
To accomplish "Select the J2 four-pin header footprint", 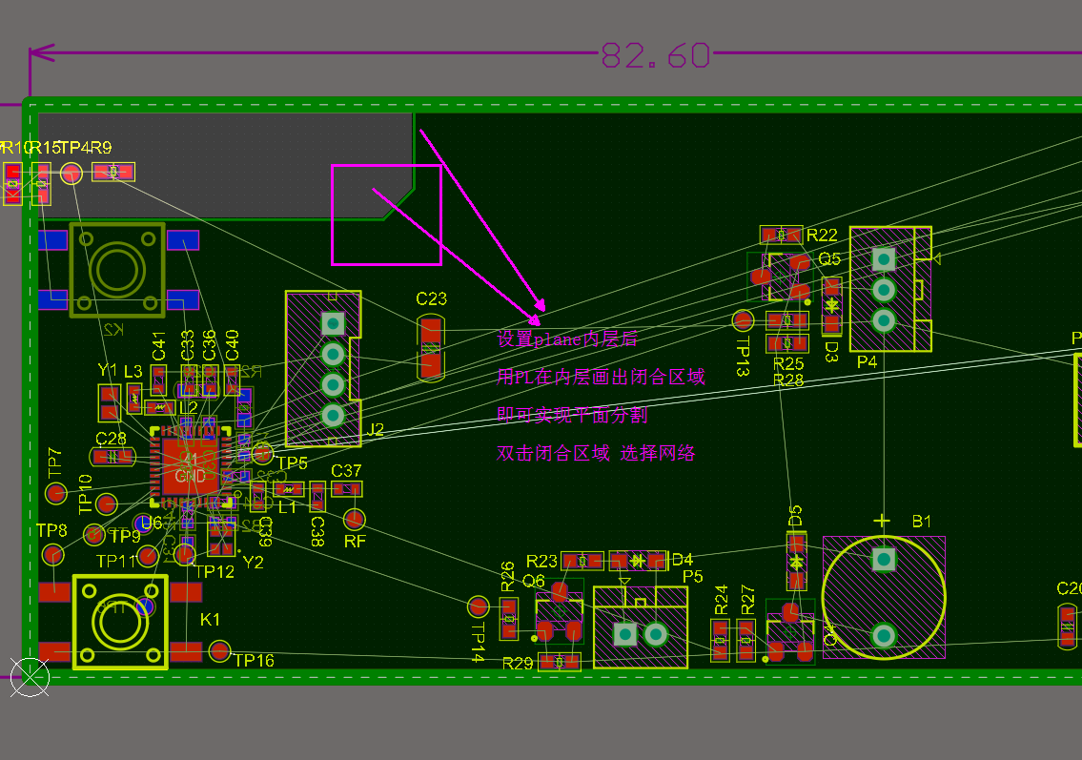I will click(323, 369).
